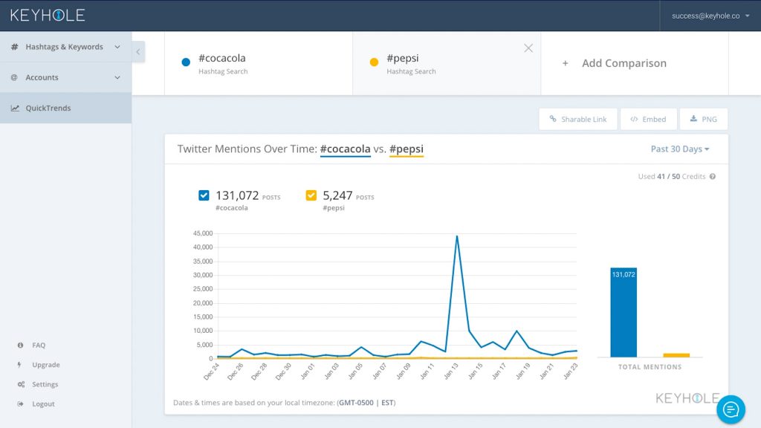The height and width of the screenshot is (428, 761).
Task: Click the blue 131,072 total mentions bar
Action: (624, 313)
